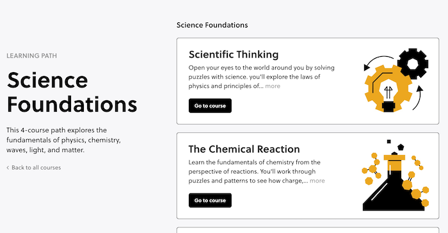
Task: Click the yellow molecule hexagons left of flask
Action: coord(372,169)
